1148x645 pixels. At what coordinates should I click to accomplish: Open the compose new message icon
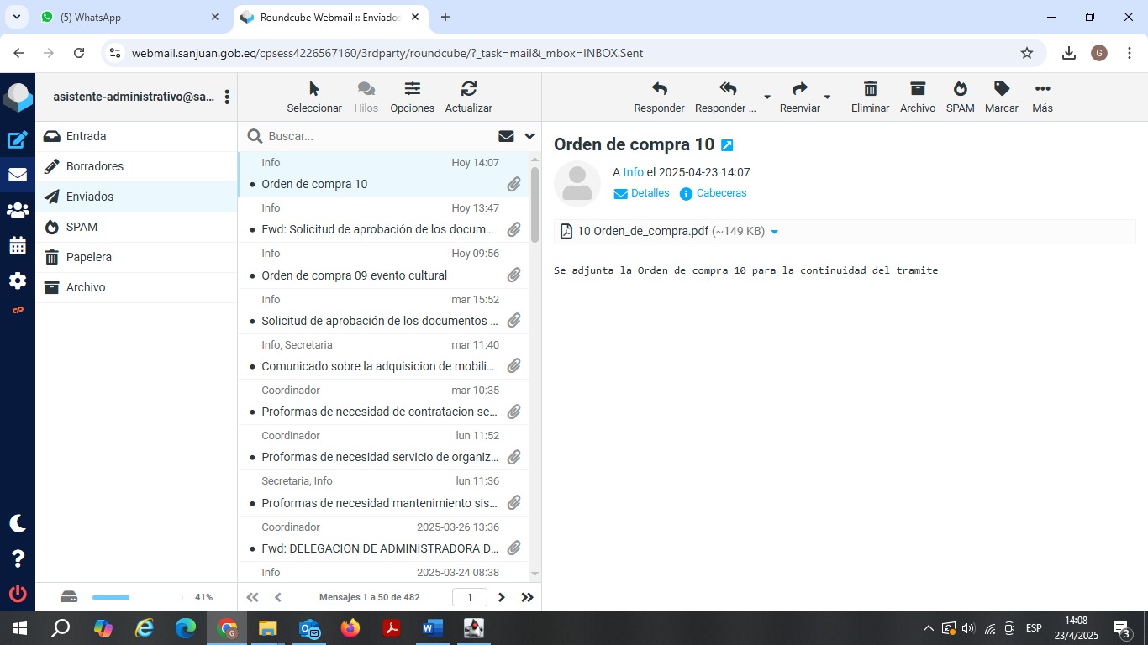(x=18, y=140)
